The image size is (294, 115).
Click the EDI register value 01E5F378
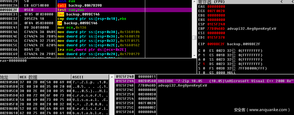[x=216, y=38]
